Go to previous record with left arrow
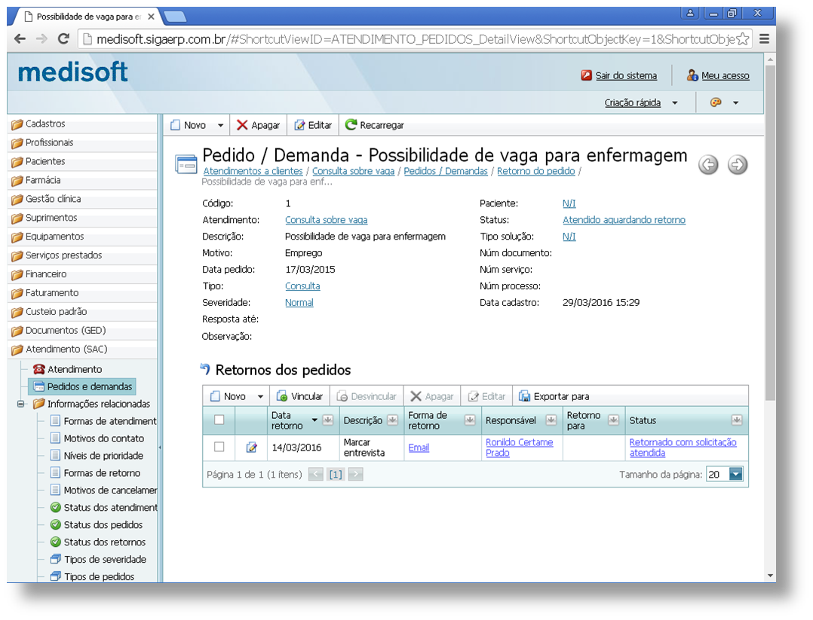 click(x=708, y=165)
